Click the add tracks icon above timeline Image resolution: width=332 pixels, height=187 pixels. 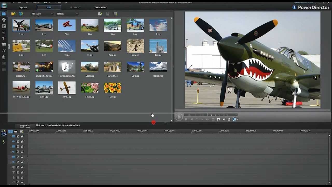(22, 132)
